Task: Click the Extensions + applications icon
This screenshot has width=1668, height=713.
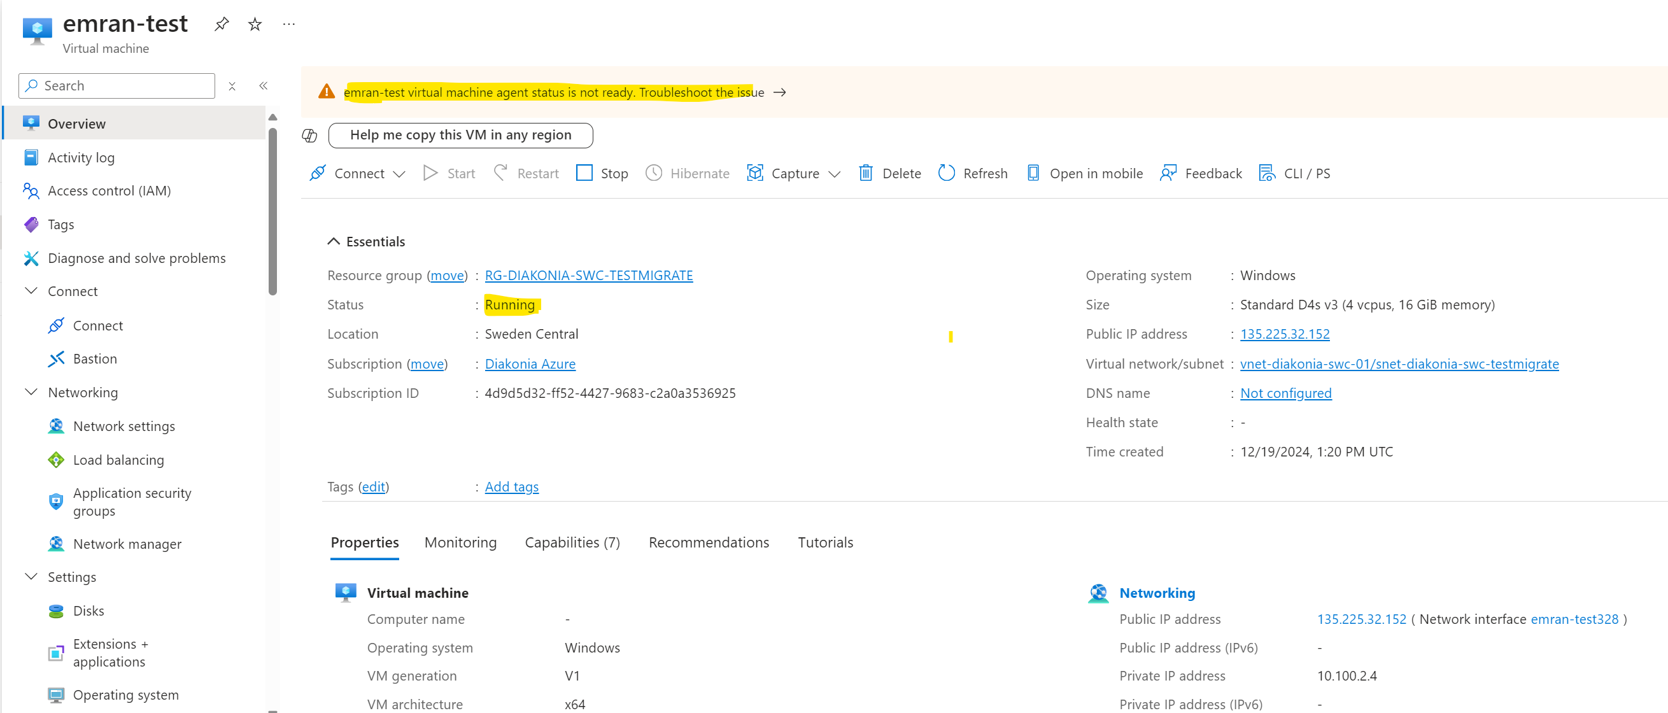Action: click(56, 653)
